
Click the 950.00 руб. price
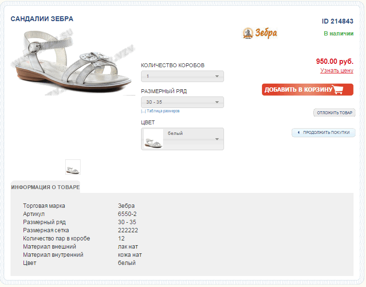[334, 61]
